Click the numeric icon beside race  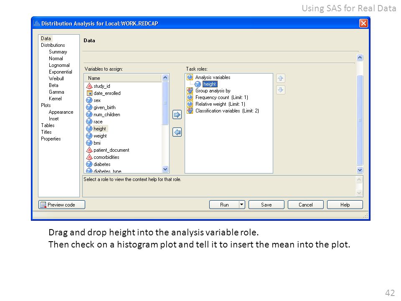coord(89,122)
